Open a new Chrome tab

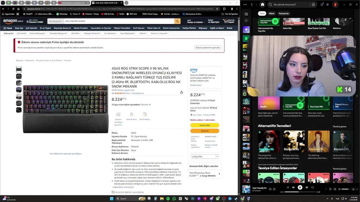[x=126, y=3]
